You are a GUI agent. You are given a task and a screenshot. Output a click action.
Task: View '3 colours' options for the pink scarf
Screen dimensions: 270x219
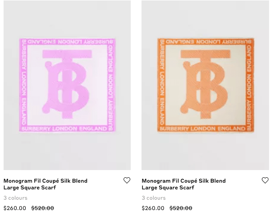coord(16,198)
